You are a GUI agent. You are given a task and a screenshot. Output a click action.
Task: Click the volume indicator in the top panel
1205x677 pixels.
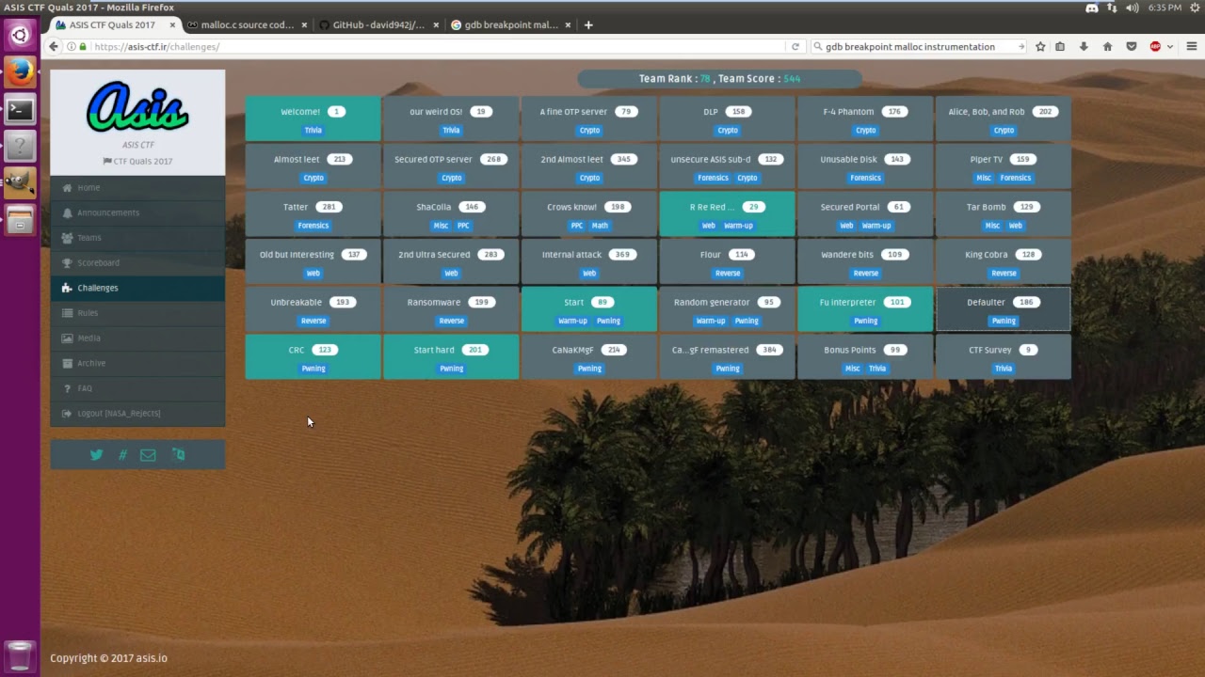(1134, 8)
